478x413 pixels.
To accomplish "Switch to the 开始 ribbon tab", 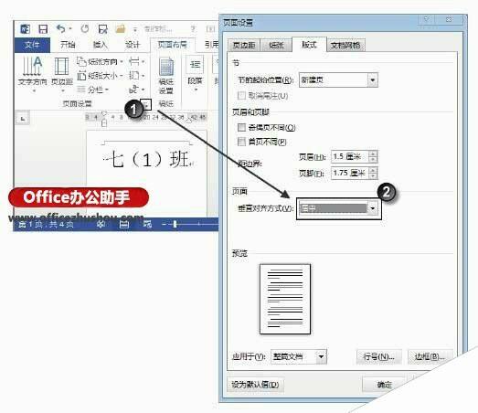I will tap(68, 45).
